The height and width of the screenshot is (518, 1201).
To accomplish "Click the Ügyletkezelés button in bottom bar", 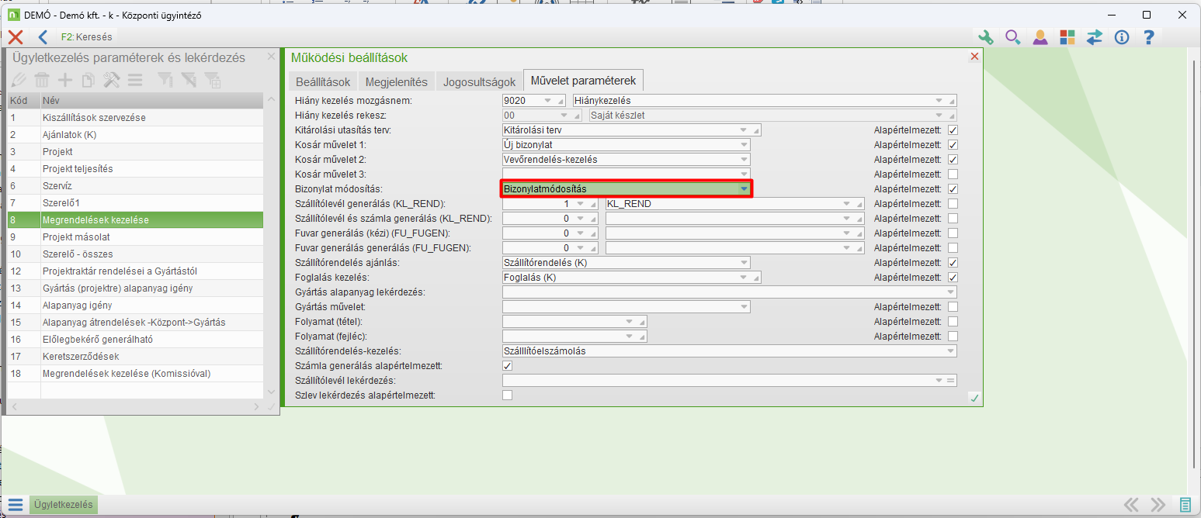I will coord(64,505).
